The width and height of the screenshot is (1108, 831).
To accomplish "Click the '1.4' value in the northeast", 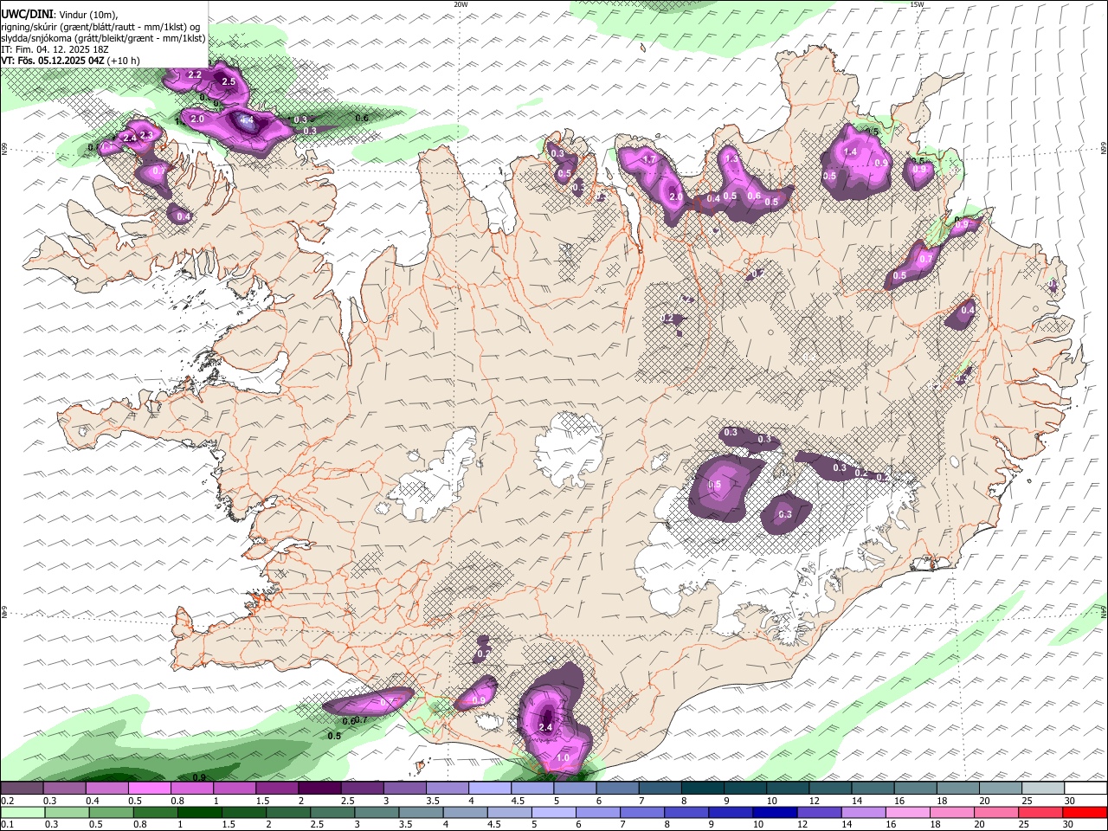I will coord(850,152).
